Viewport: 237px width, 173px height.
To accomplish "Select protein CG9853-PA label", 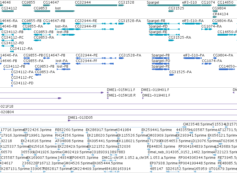I will point(45,72).
